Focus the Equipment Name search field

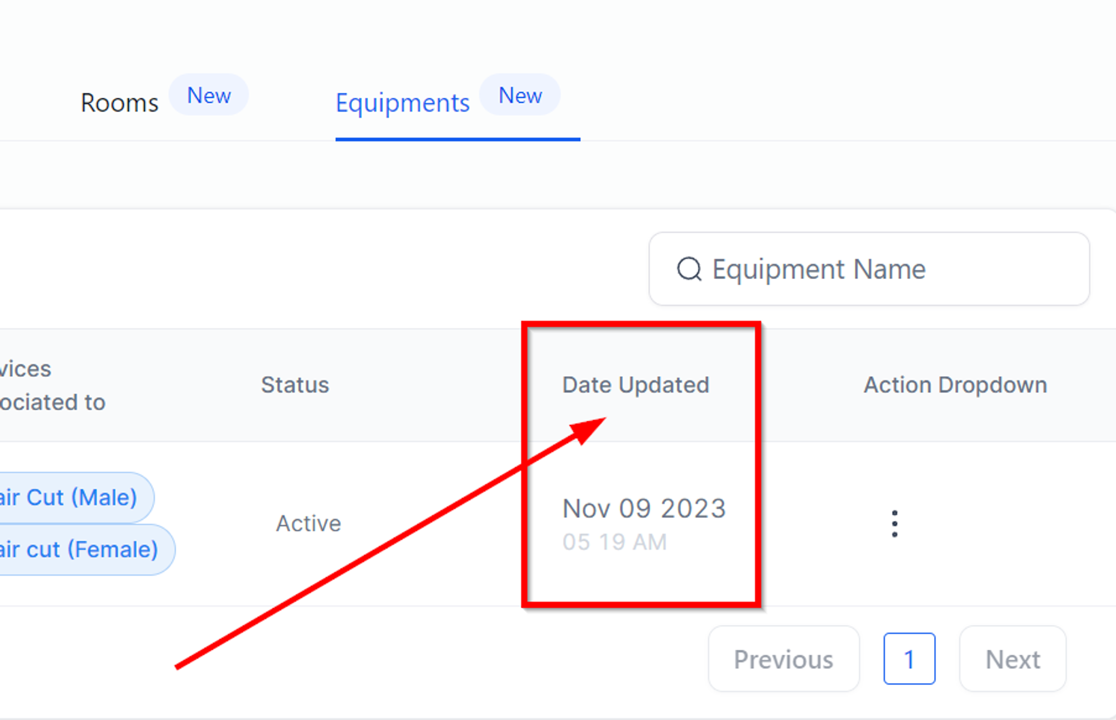(869, 269)
